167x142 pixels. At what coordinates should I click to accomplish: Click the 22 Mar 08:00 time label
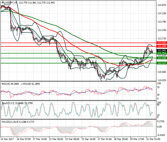(72, 139)
